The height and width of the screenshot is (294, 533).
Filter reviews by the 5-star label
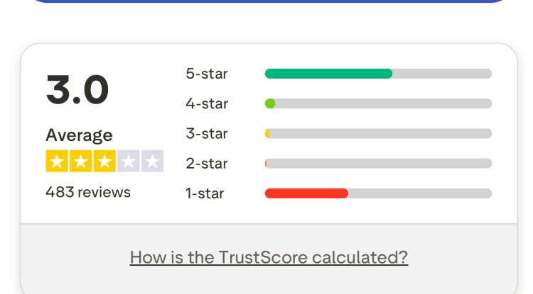pos(207,74)
